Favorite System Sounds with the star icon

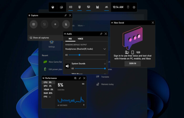[x=105, y=64]
